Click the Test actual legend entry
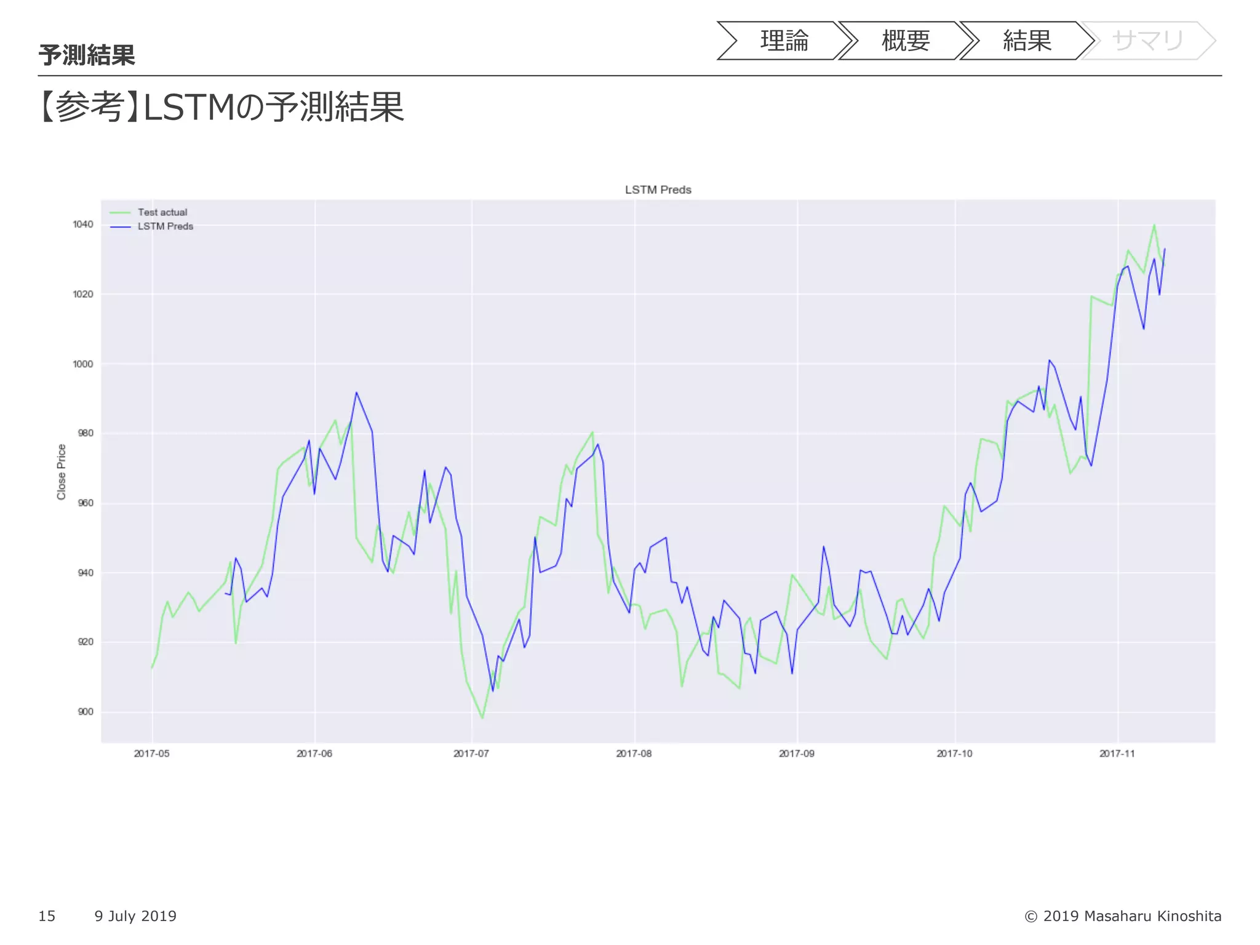 click(148, 212)
